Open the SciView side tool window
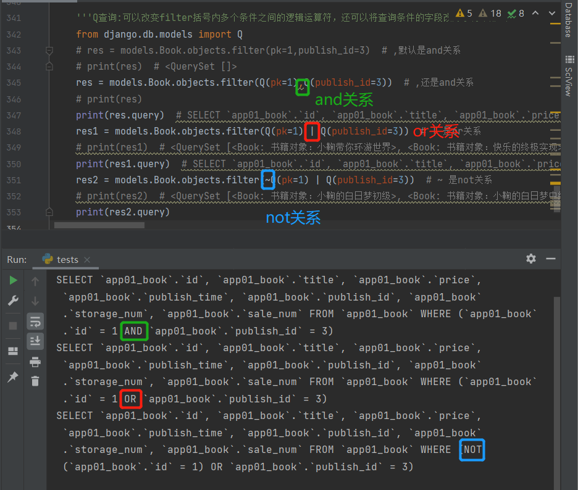 tap(569, 77)
